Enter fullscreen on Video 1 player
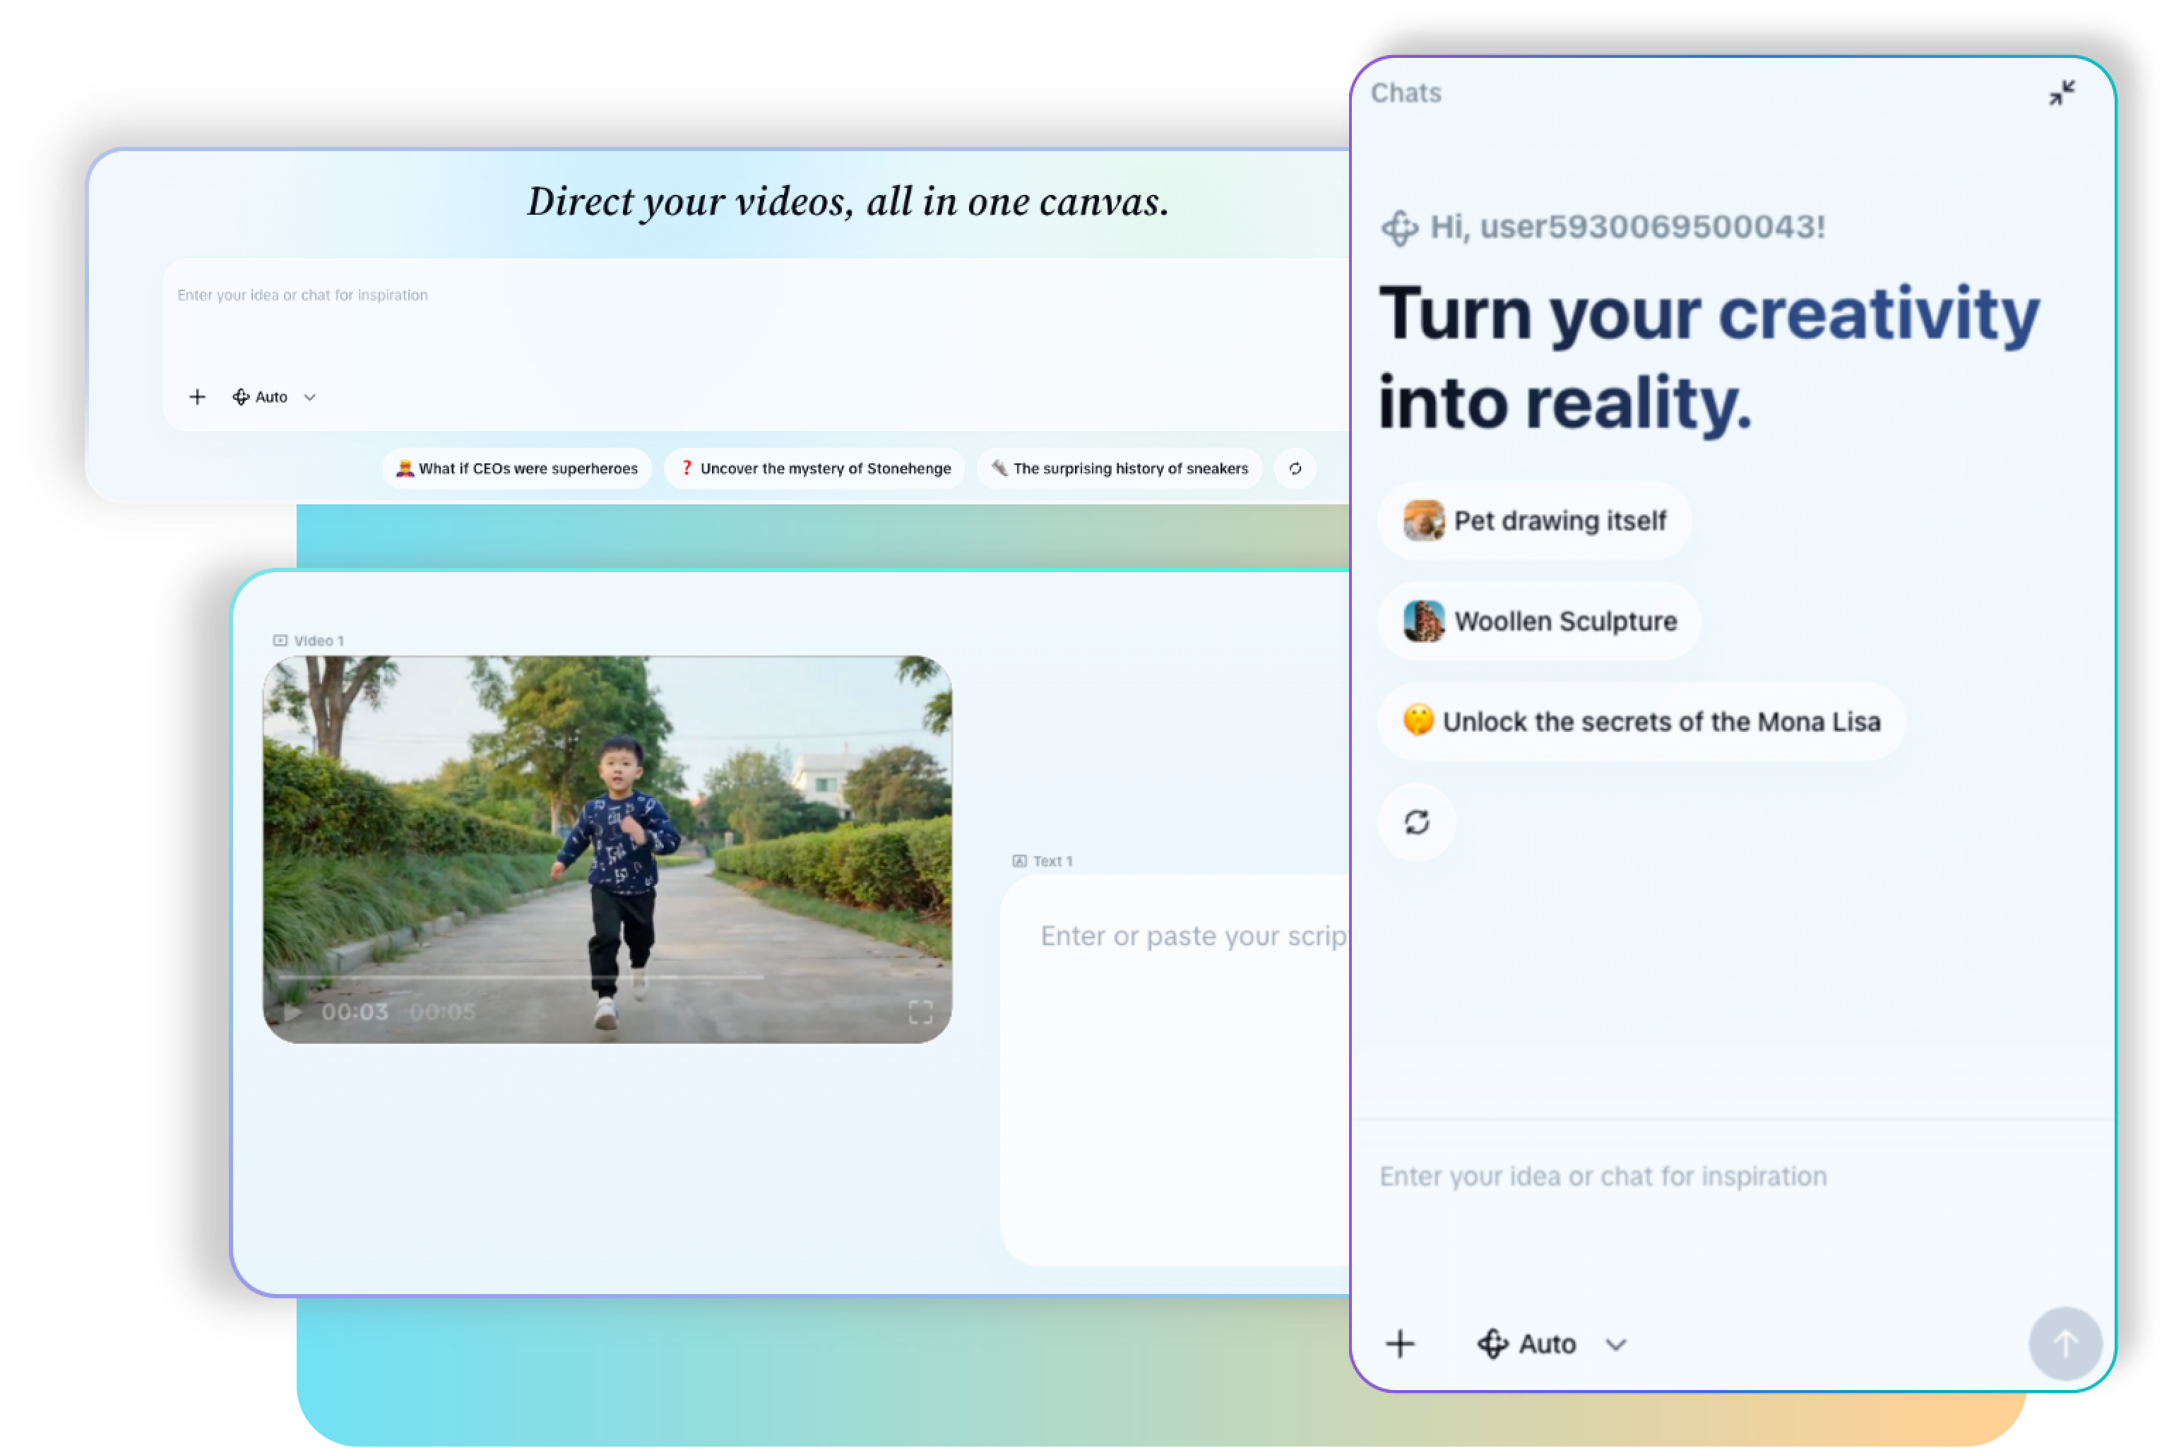Viewport: 2174px width, 1448px height. (x=920, y=1012)
